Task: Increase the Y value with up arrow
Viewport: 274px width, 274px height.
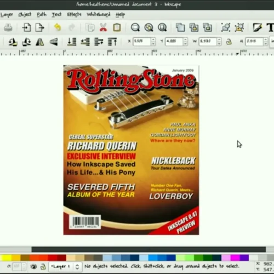Action: tap(185, 39)
